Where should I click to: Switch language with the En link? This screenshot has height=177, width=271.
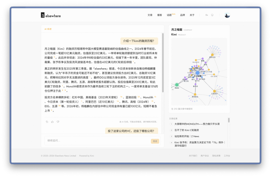click(207, 15)
